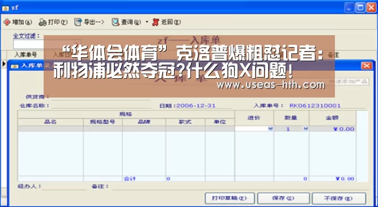This screenshot has width=378, height=207.
Task: Click the 进价 column header
Action: [x=254, y=118]
